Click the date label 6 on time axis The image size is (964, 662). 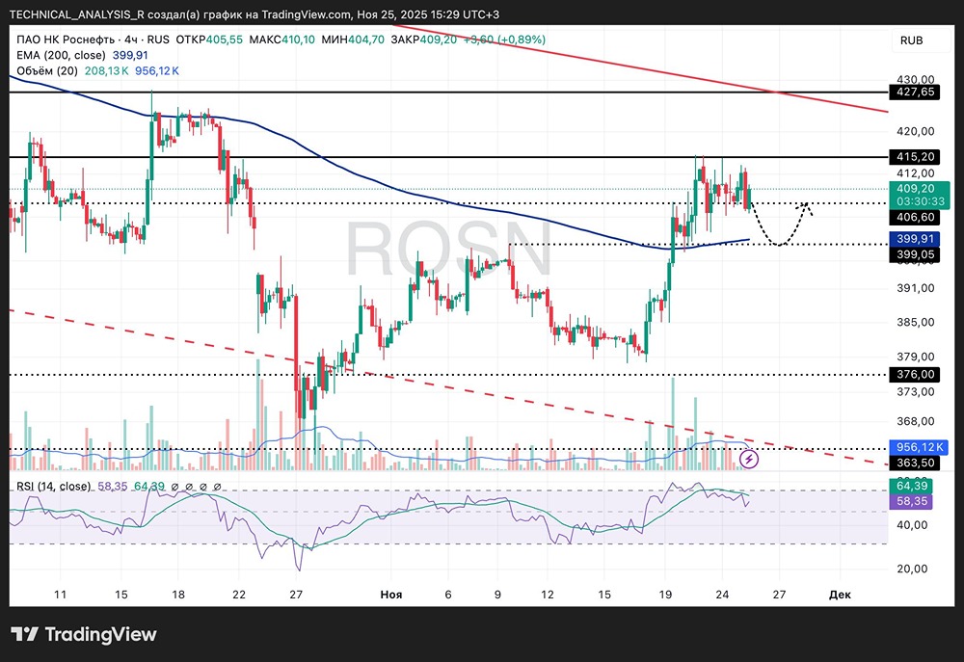click(448, 595)
